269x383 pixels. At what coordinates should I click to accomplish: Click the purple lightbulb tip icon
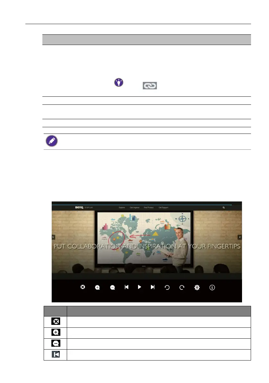point(119,83)
